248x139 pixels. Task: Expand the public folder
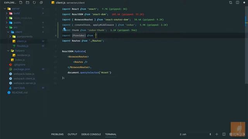(7, 22)
